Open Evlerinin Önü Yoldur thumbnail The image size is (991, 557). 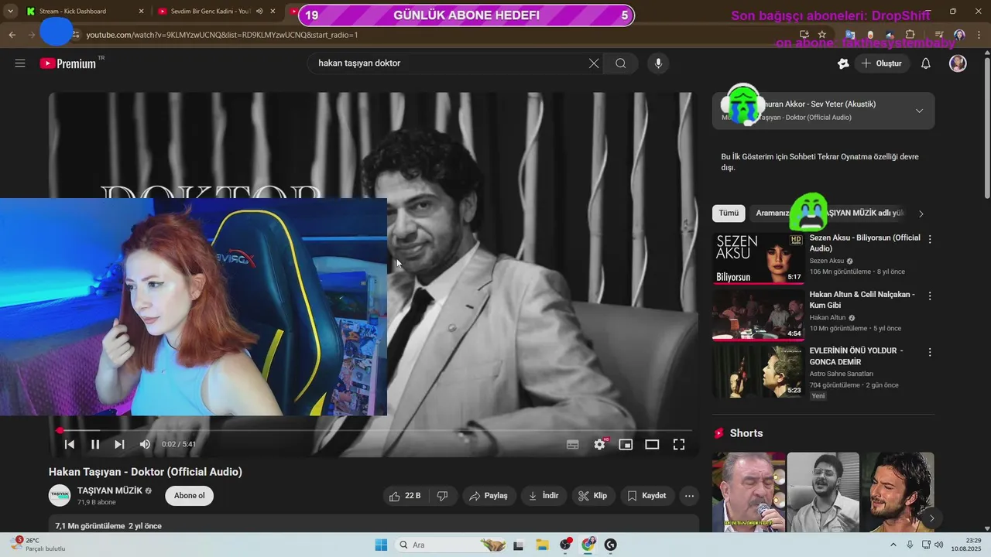758,371
